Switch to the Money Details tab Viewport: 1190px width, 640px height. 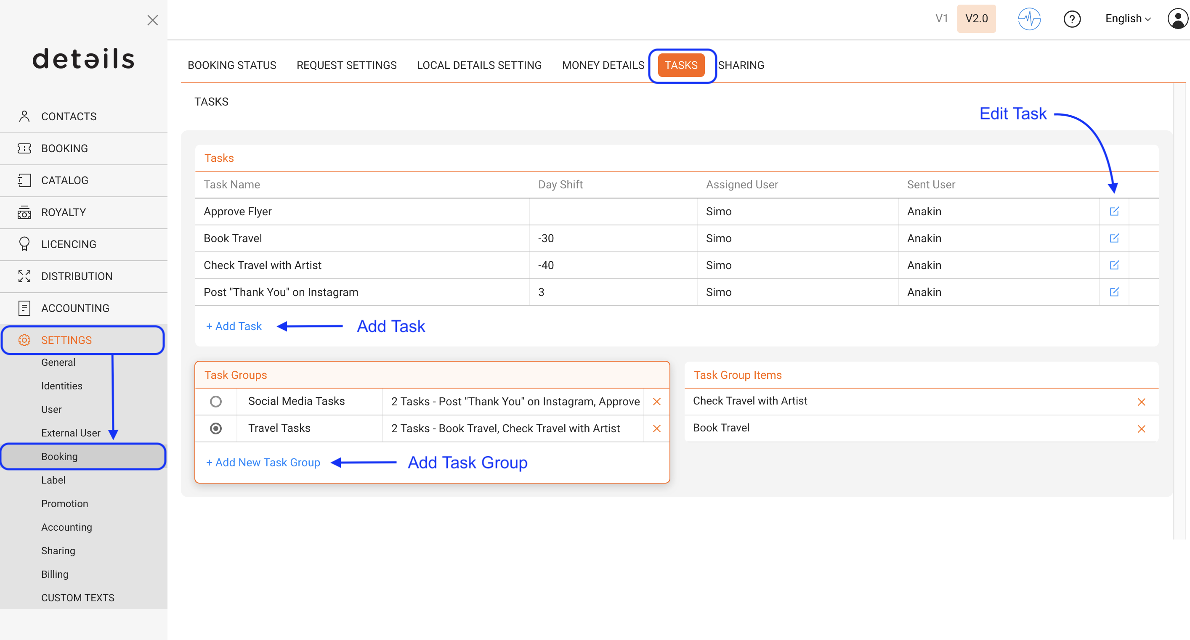click(x=603, y=65)
